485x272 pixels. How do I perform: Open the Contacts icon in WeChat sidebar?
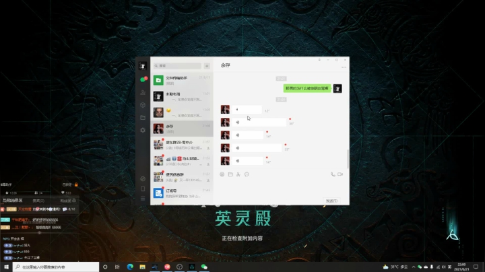(143, 92)
